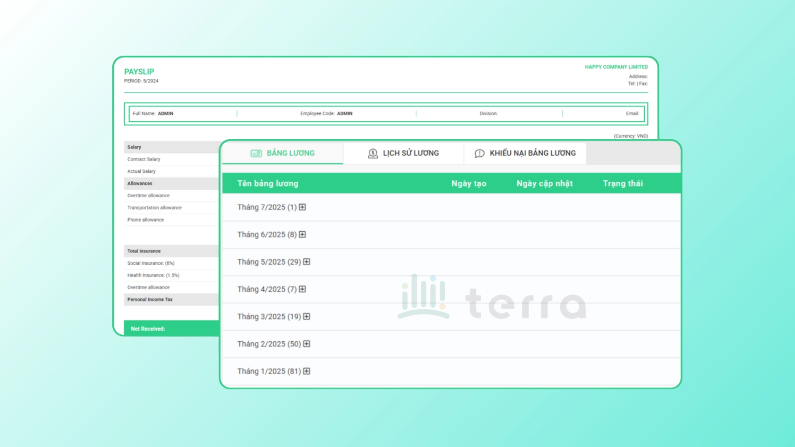Click the Ngày cập nhật column header
This screenshot has width=795, height=447.
(545, 183)
